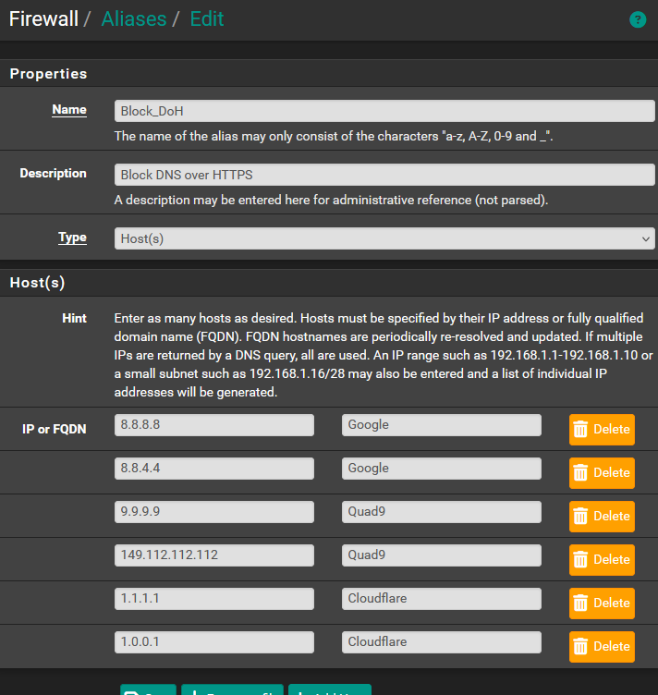This screenshot has height=695, width=658.
Task: Focus the Name field containing Block_DoH
Action: click(384, 111)
